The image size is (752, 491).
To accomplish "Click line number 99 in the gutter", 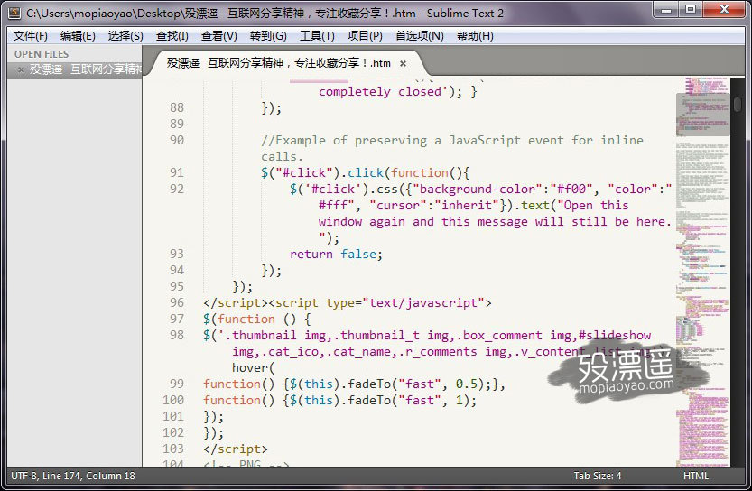I will pyautogui.click(x=177, y=384).
